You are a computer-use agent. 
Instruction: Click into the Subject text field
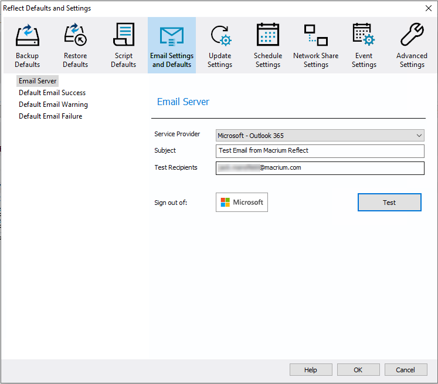point(320,151)
